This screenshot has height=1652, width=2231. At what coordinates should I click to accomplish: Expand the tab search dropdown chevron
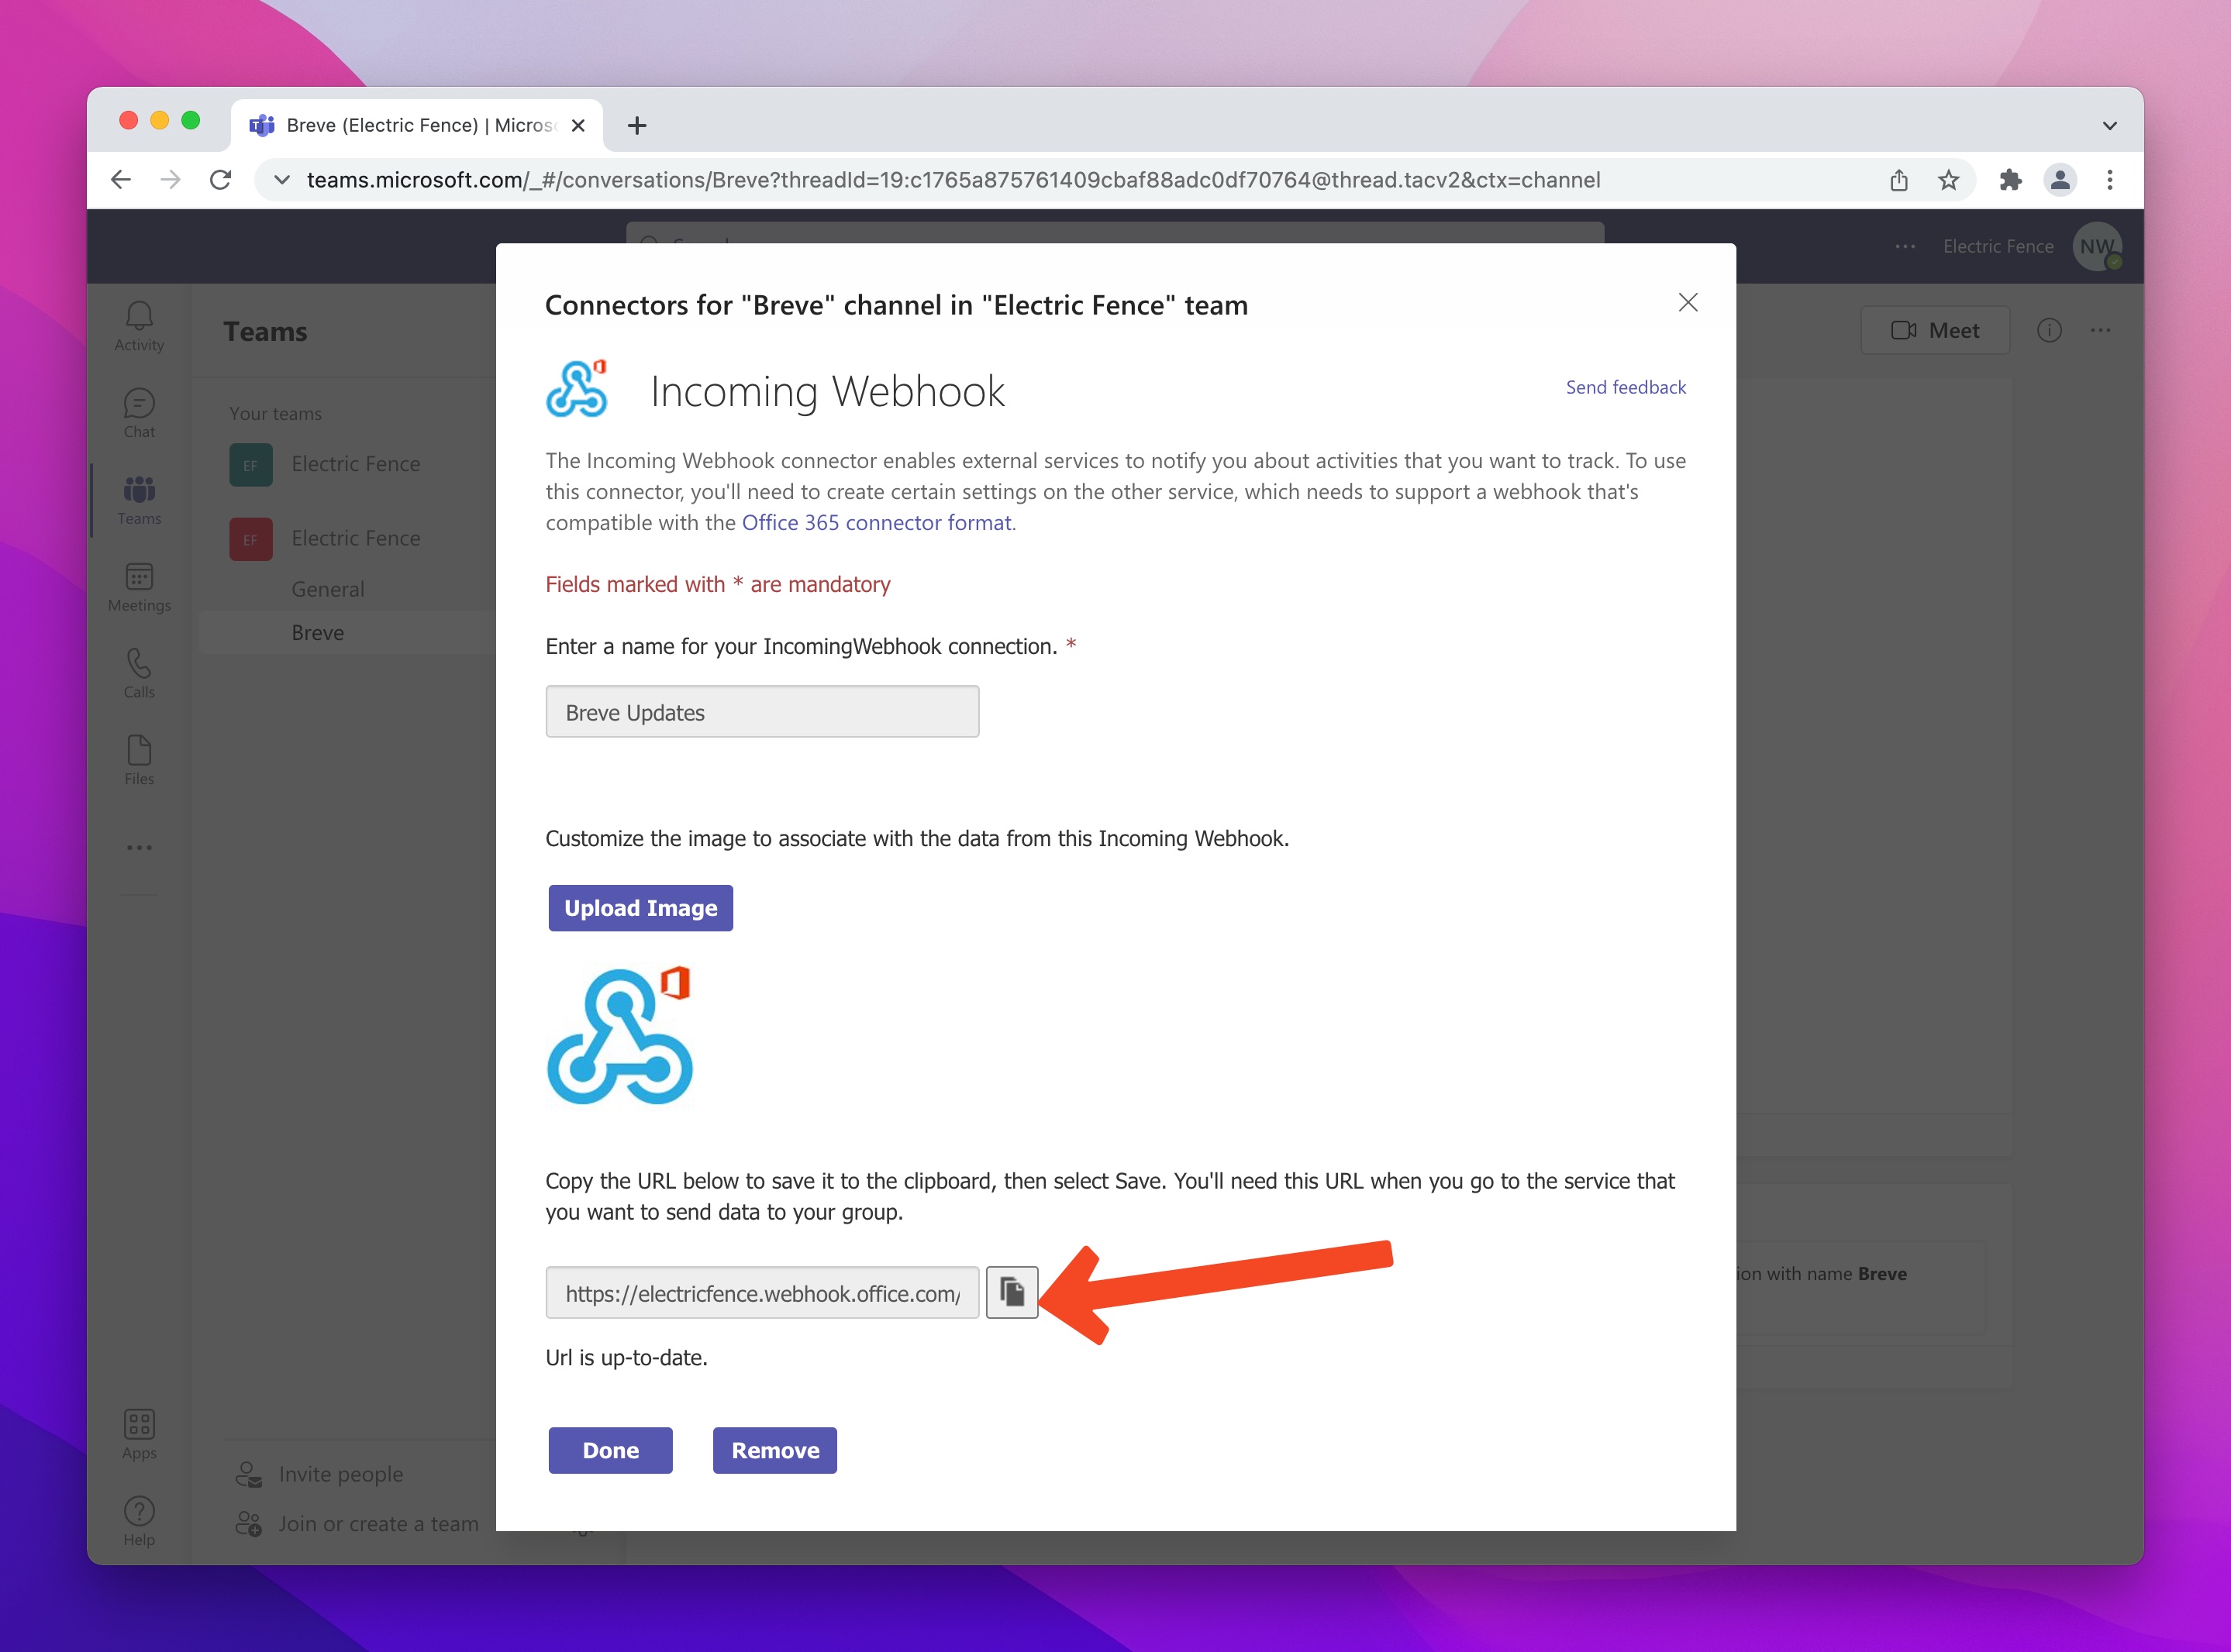2110,125
